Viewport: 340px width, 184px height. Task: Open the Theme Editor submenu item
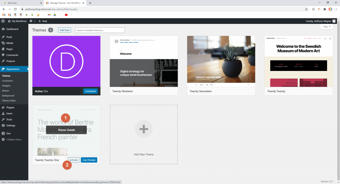9,101
